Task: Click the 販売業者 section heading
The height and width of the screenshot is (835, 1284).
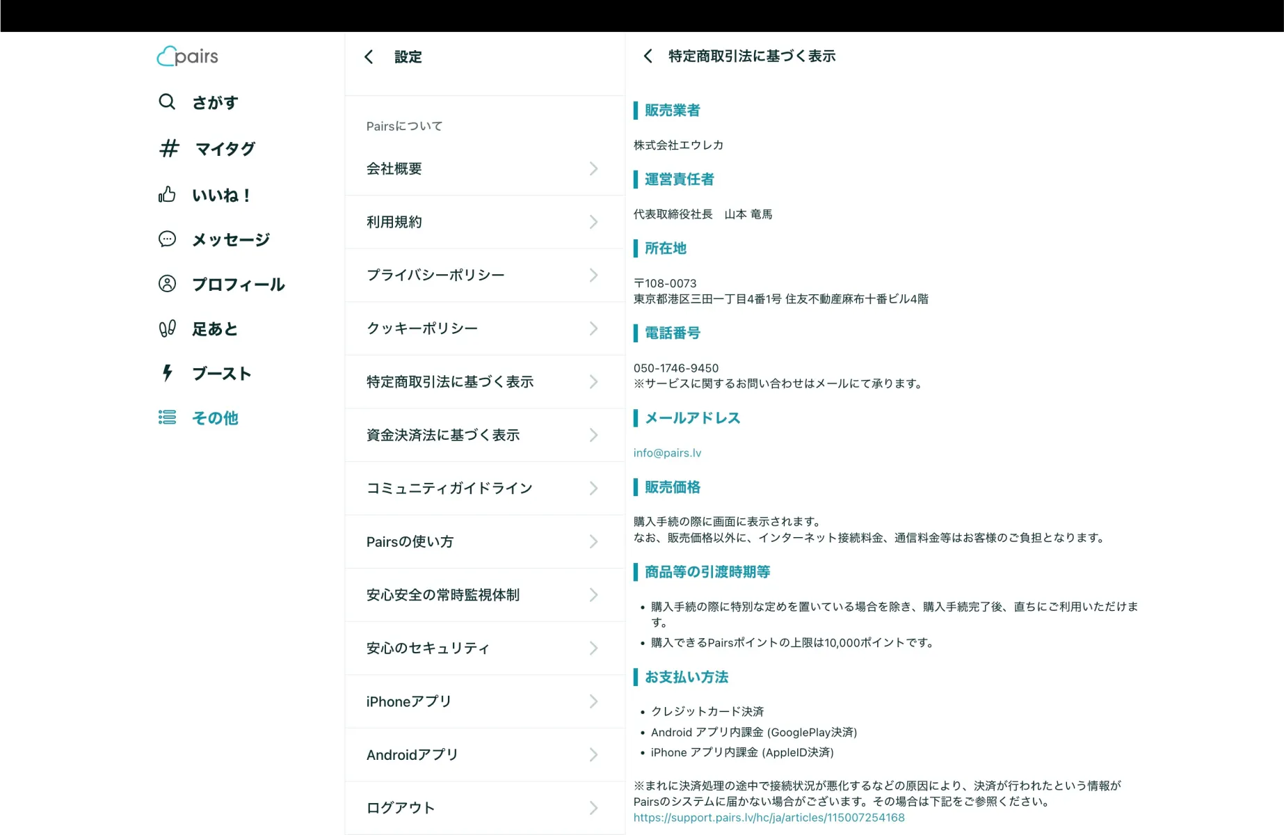Action: (x=672, y=110)
